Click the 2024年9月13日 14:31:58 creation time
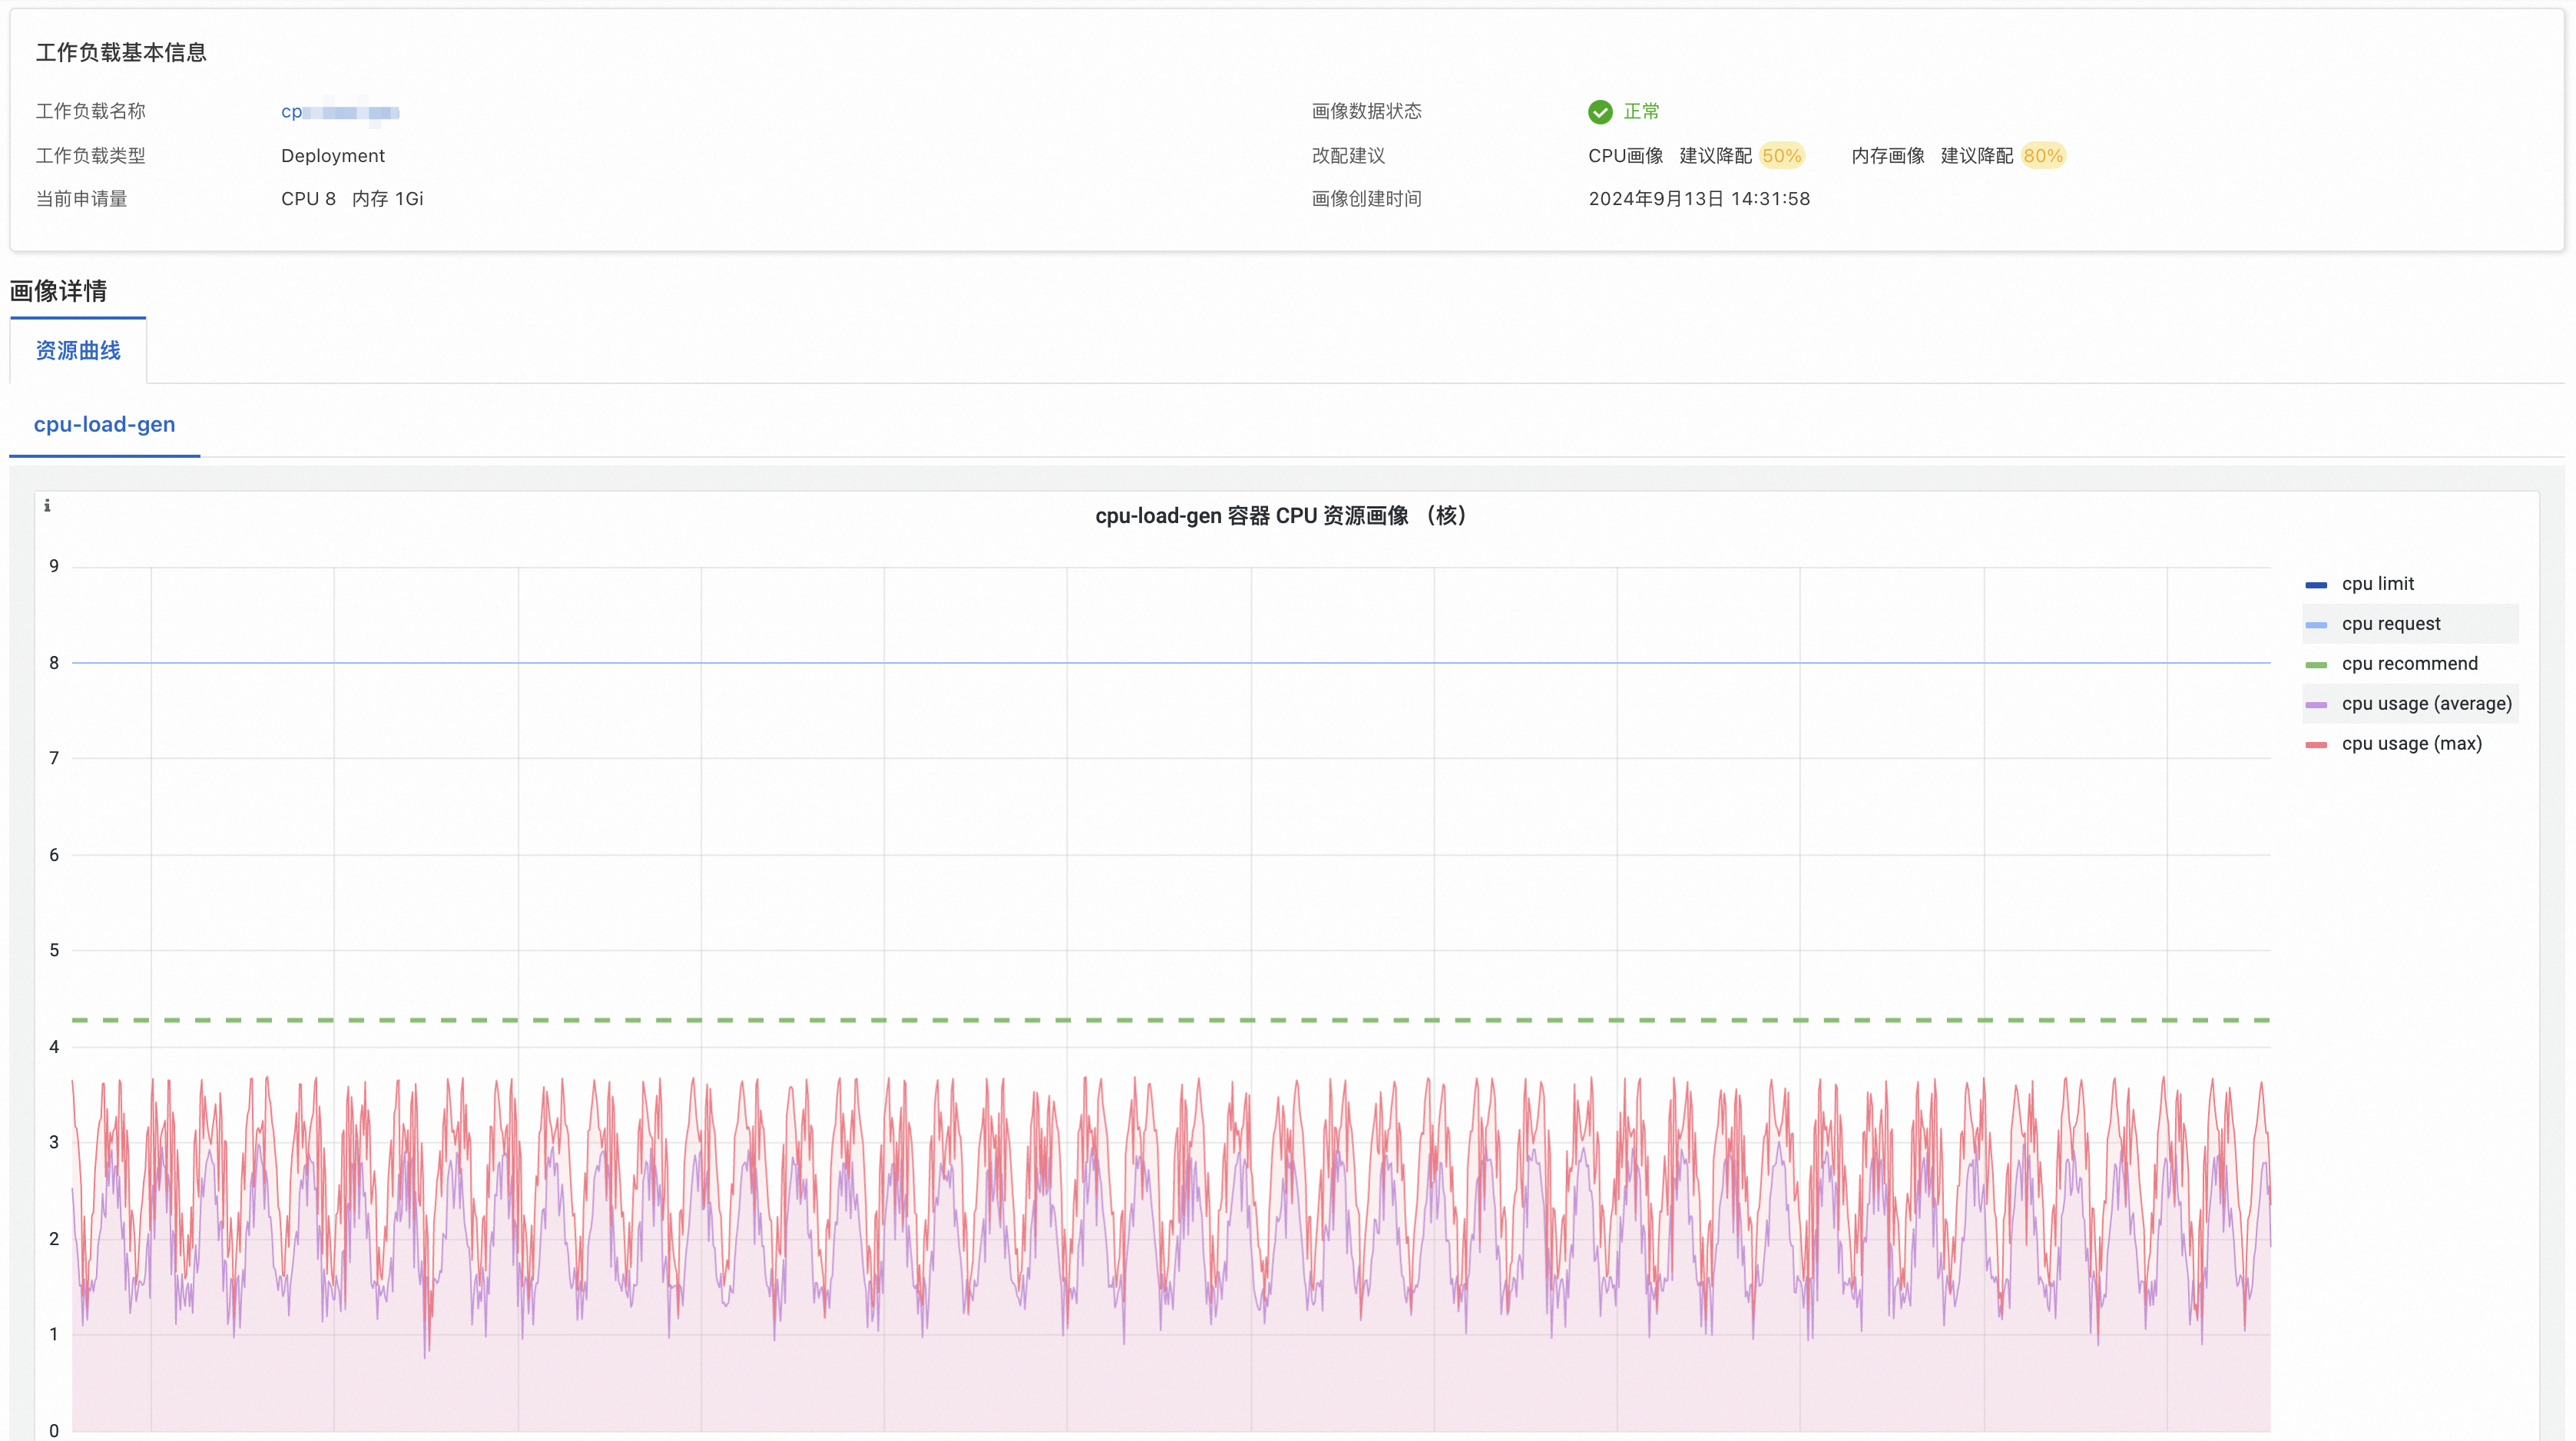This screenshot has width=2576, height=1441. (x=1699, y=199)
